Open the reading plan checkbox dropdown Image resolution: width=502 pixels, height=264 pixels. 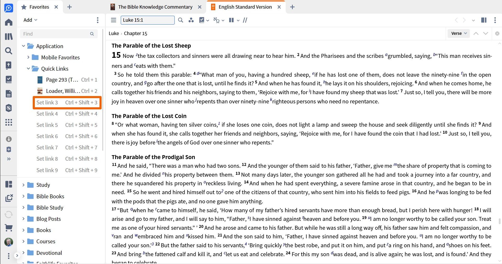coord(204,20)
